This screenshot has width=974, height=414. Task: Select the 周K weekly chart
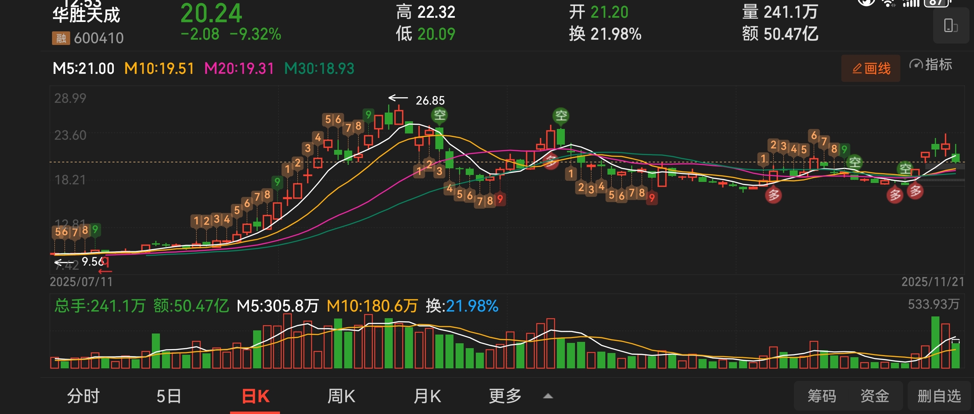(341, 396)
